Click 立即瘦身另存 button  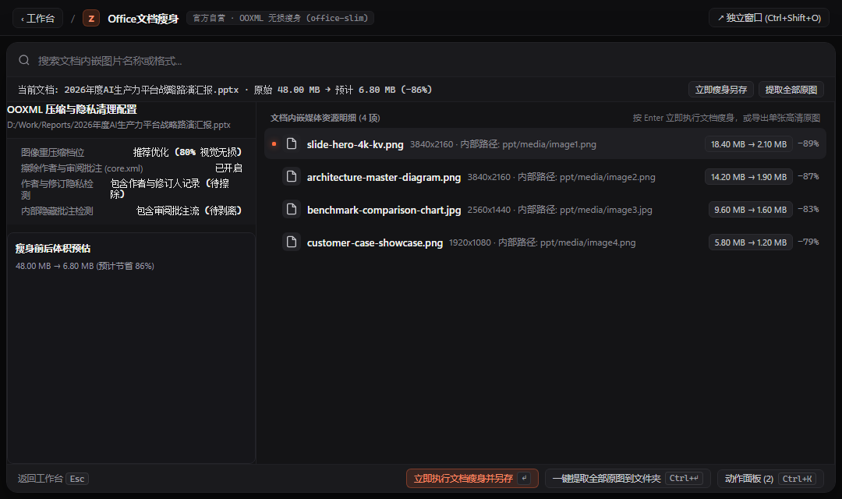click(x=720, y=90)
